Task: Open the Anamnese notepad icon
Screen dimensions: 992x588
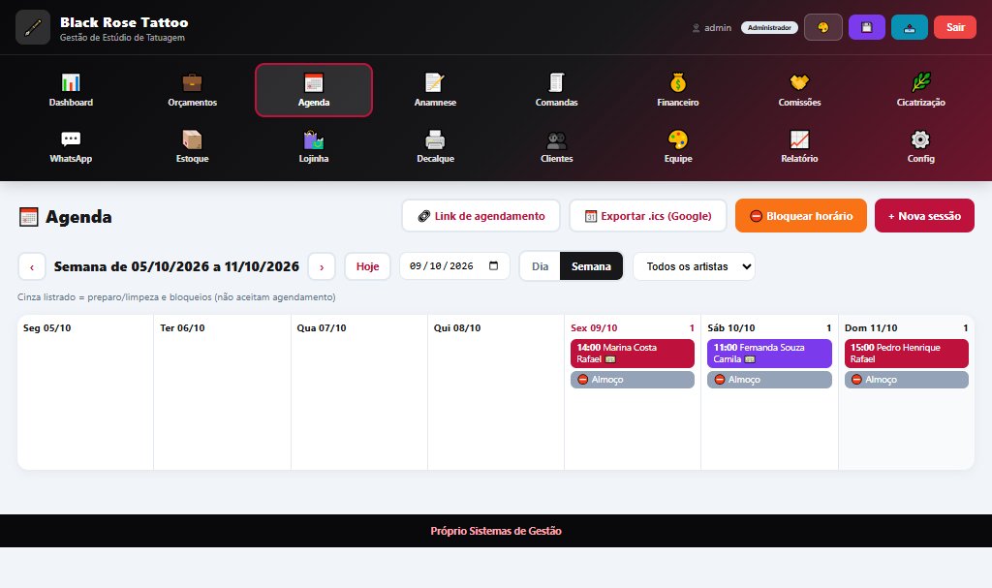Action: (435, 82)
